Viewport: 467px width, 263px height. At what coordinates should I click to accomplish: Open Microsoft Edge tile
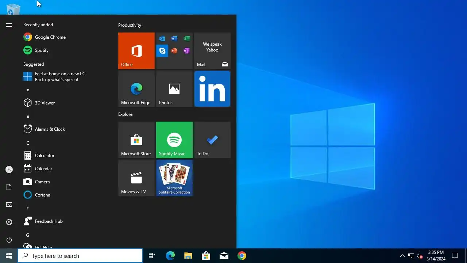coord(136,89)
